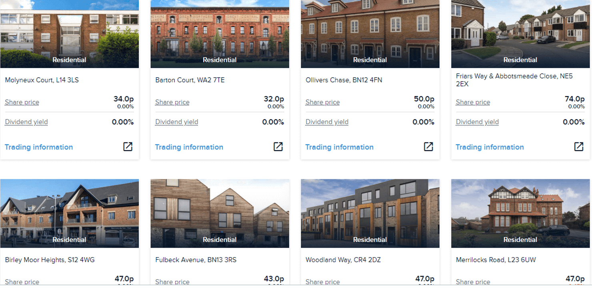Click the Dividend yield label under Barton Court

tap(177, 122)
